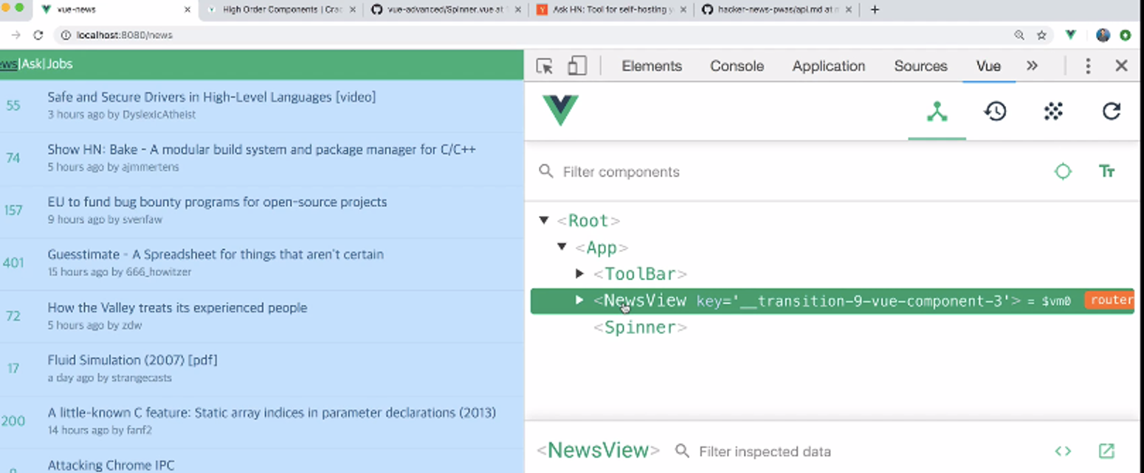1144x473 pixels.
Task: Open the browser profile avatar
Action: tap(1103, 35)
